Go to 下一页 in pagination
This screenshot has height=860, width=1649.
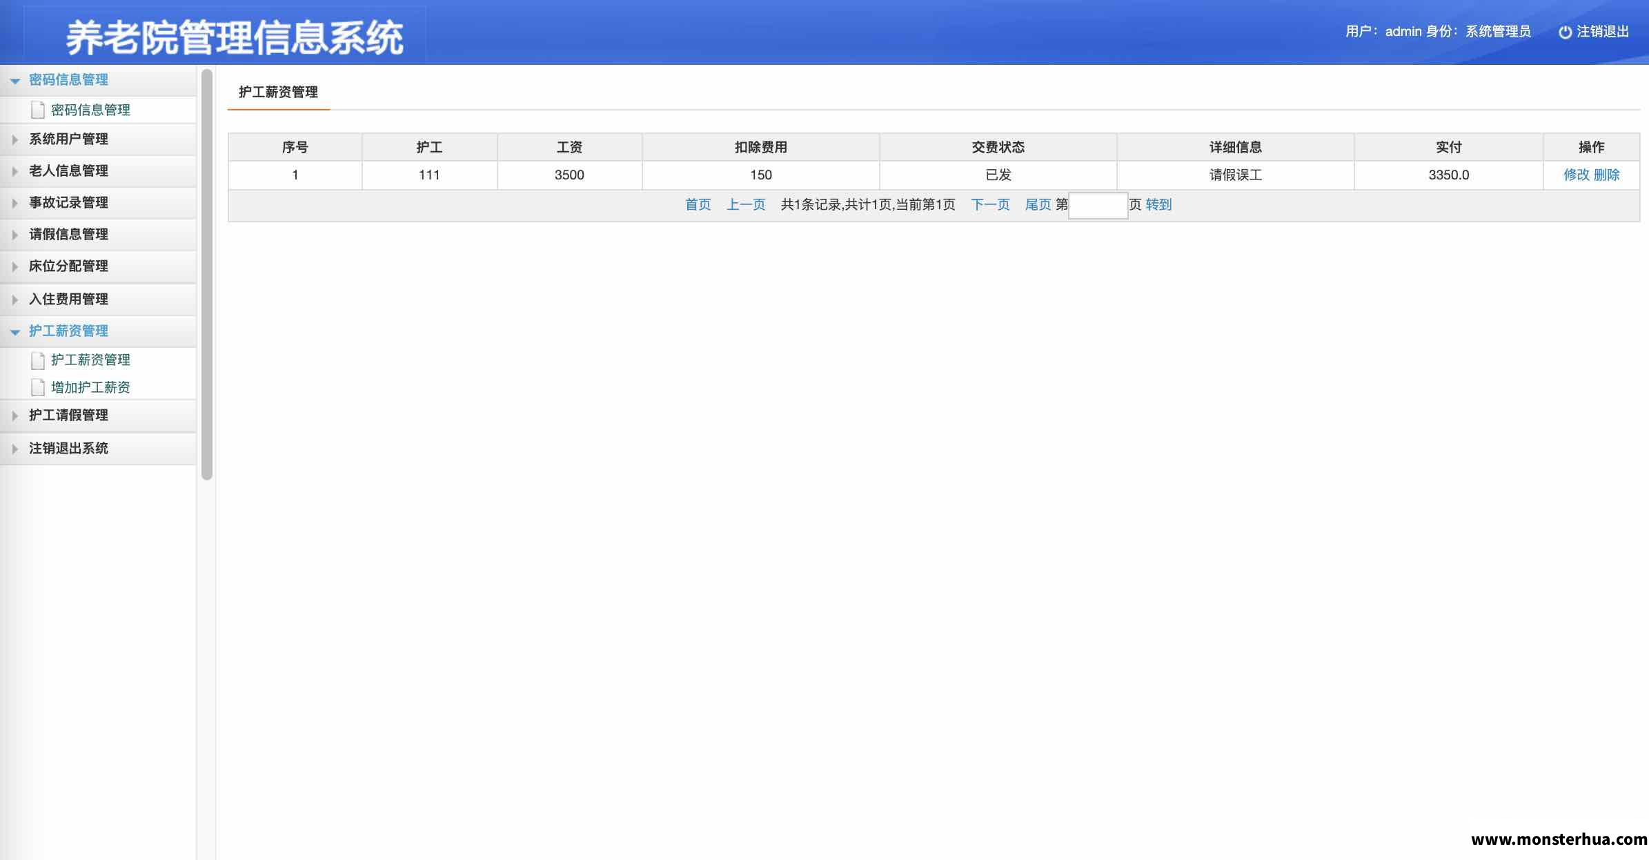[x=991, y=205]
